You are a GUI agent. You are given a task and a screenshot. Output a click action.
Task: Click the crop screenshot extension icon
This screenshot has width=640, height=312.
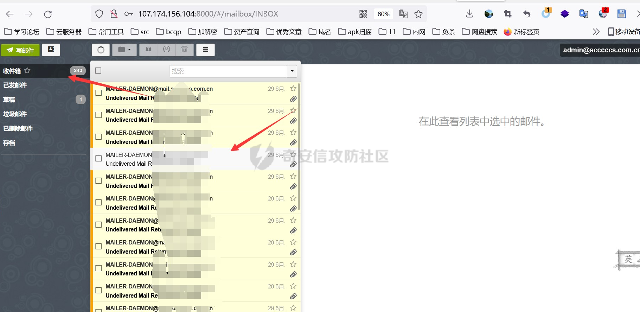tap(507, 14)
